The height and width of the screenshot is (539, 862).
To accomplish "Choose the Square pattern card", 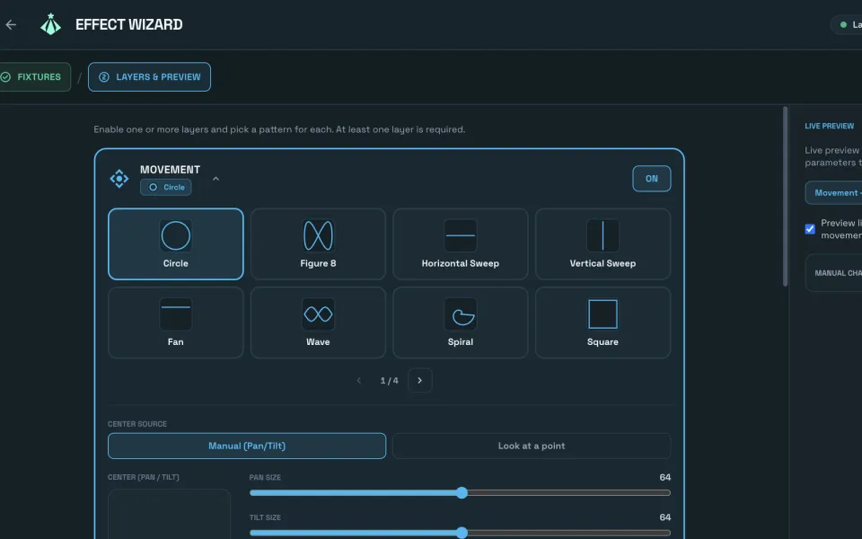I will click(x=603, y=323).
